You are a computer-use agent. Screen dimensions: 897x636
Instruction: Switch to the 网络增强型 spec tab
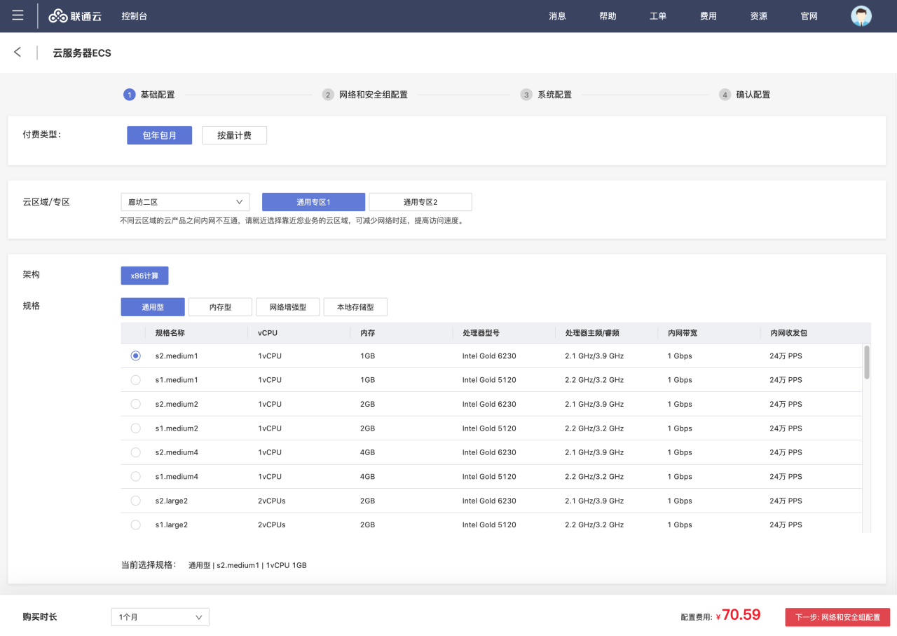tap(287, 307)
